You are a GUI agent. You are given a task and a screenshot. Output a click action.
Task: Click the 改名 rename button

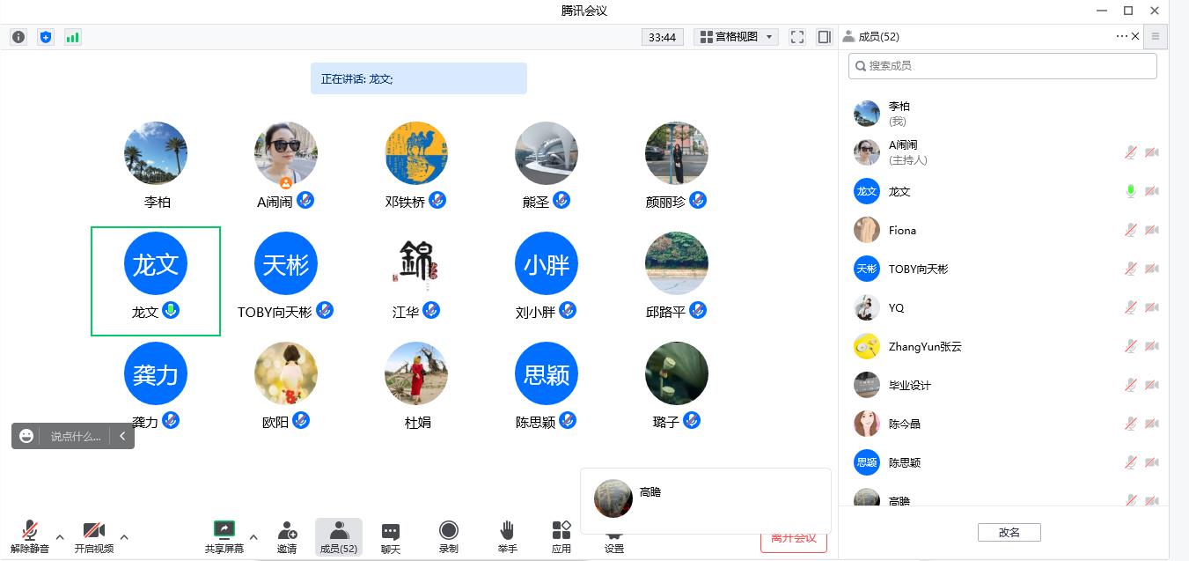pyautogui.click(x=1009, y=532)
